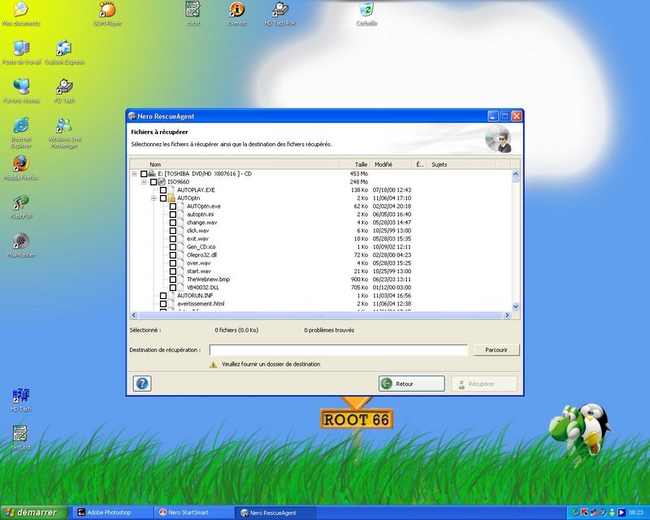Switch to Nero StartSmart in the taskbar
This screenshot has width=650, height=520.
(x=193, y=513)
